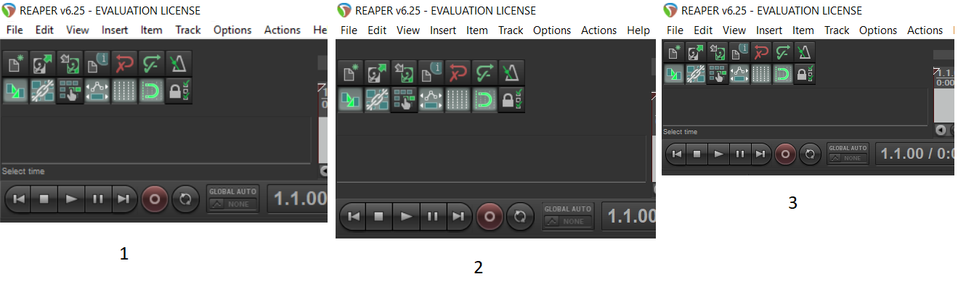Open Global Auto dropdown in middle REAPER window
966x282 pixels.
568,216
